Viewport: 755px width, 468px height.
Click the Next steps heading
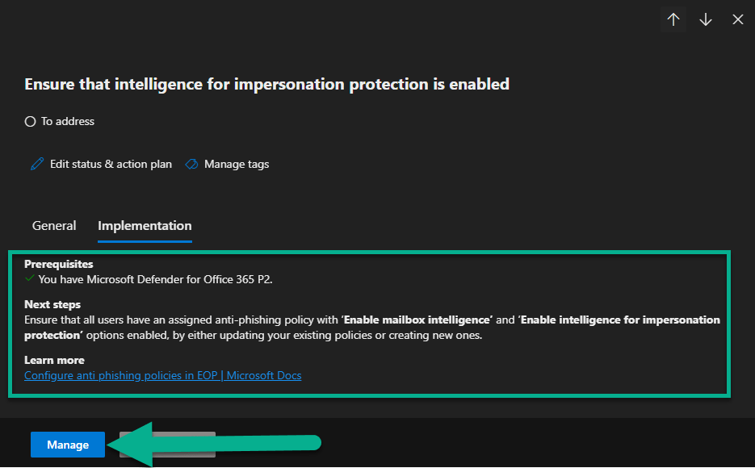coord(52,305)
